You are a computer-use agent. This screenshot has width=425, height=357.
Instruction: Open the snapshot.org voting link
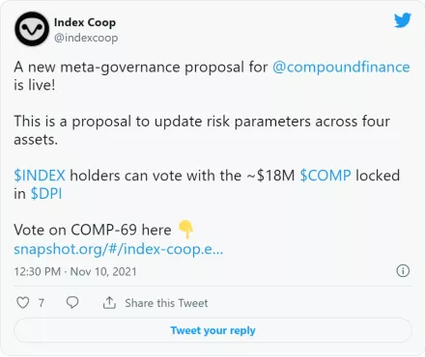pos(118,249)
